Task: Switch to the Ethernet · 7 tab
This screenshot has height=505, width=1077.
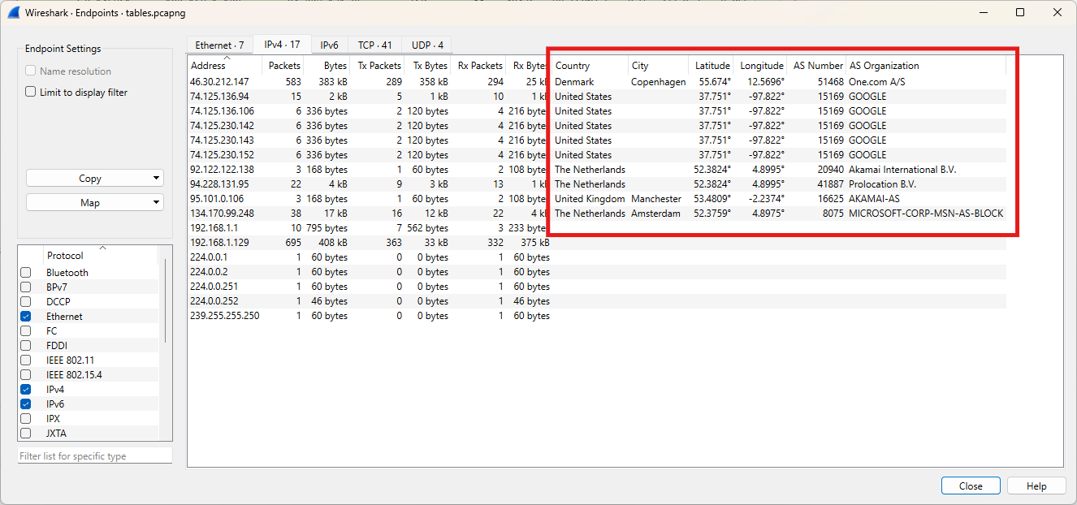Action: click(x=219, y=45)
